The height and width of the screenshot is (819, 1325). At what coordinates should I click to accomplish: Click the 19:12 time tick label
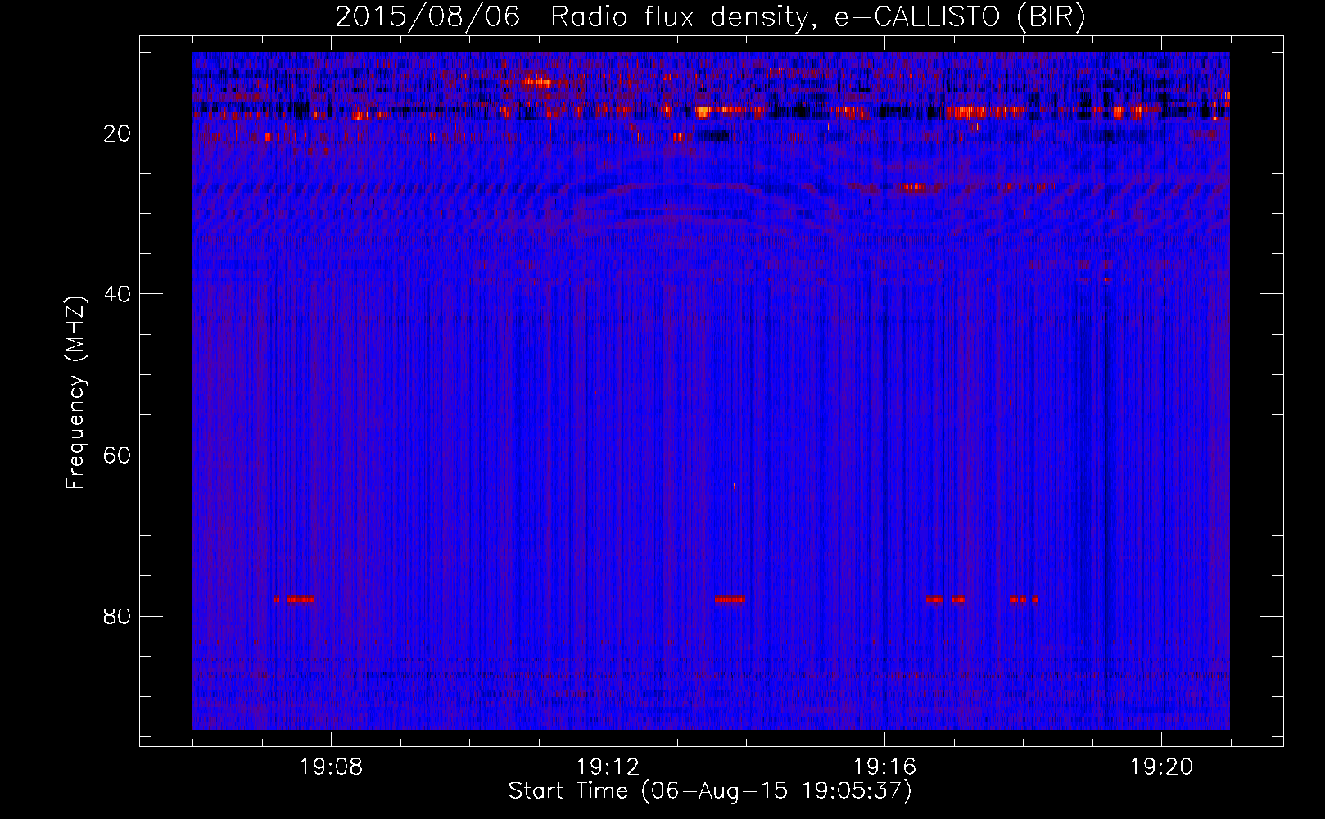point(608,767)
